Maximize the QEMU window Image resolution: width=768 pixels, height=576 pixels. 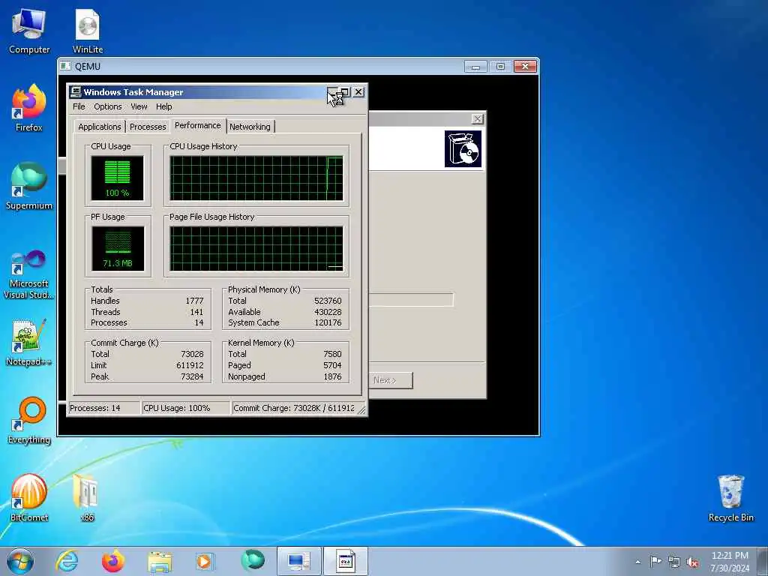click(x=500, y=66)
